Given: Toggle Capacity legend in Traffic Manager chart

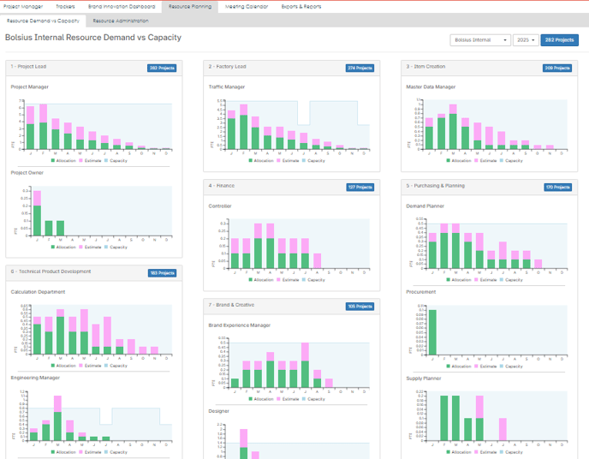Looking at the screenshot, I should pos(313,161).
